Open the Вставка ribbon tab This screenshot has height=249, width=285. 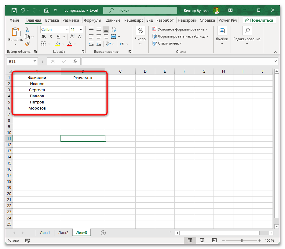(52, 20)
